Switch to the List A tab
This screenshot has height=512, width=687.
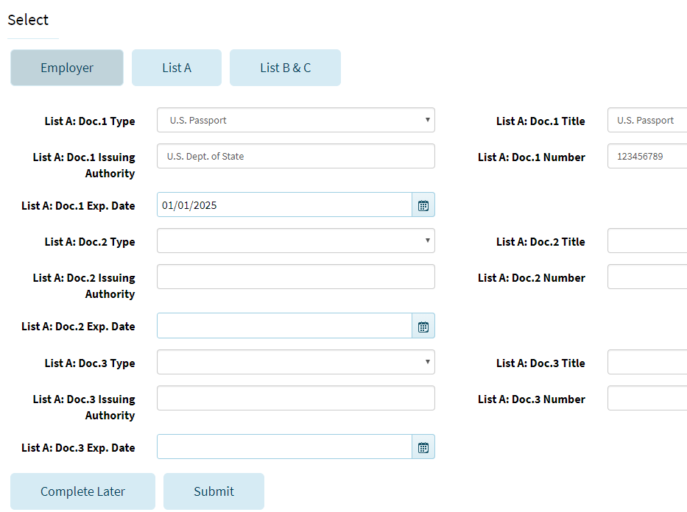[x=177, y=68]
